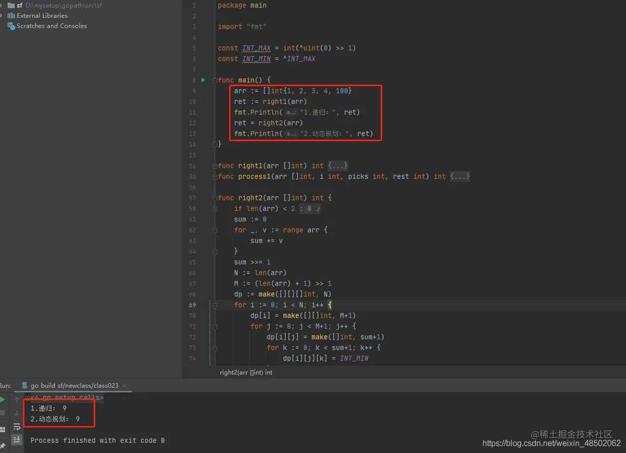This screenshot has width=626, height=453.
Task: Run main with the green gutter arrow
Action: (x=203, y=80)
